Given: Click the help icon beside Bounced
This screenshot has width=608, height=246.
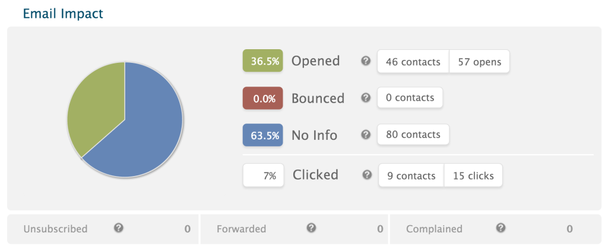Looking at the screenshot, I should [366, 98].
